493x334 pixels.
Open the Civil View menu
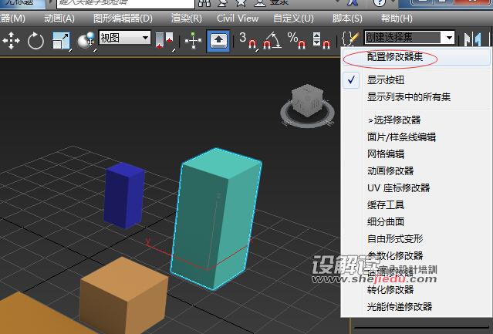[x=238, y=18]
